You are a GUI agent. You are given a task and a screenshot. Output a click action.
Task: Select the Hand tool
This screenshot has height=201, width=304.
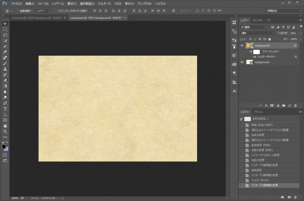(5, 126)
